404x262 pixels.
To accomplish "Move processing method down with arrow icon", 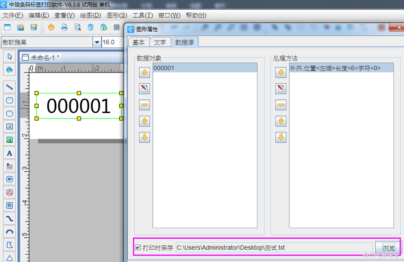I will tap(281, 137).
